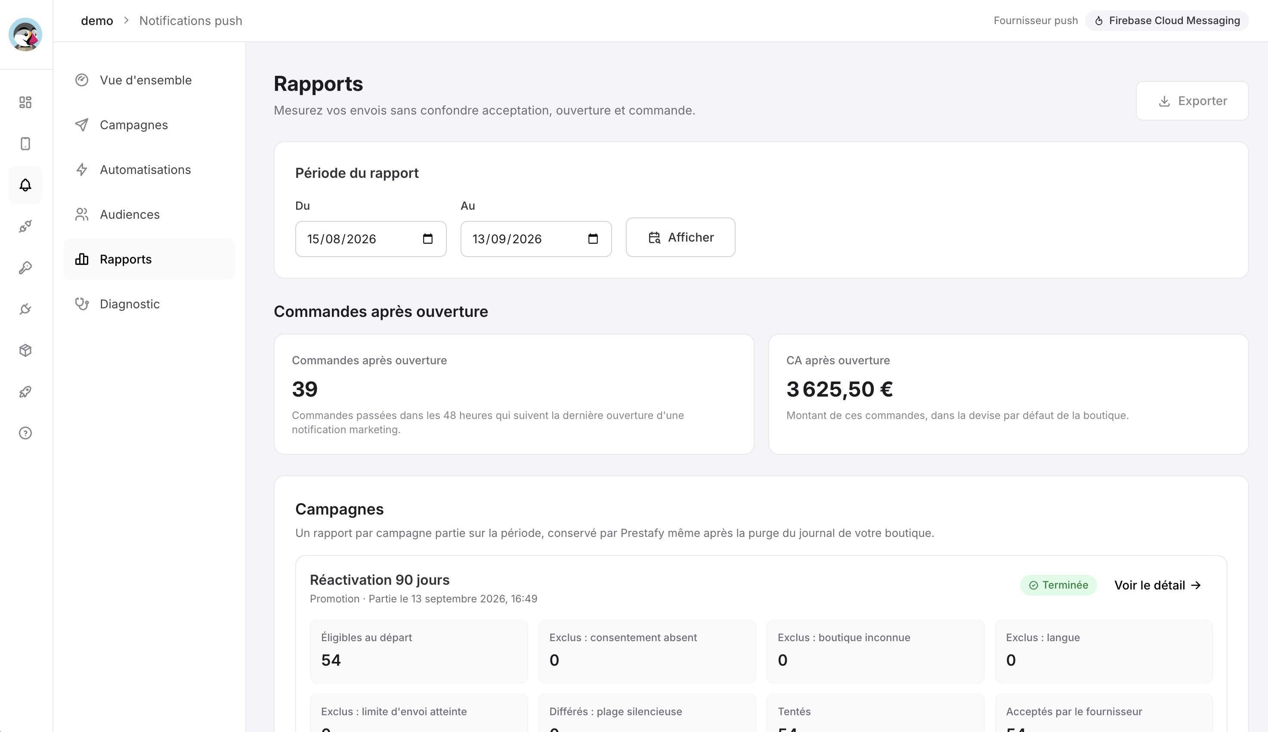The width and height of the screenshot is (1268, 732).
Task: Click the Notifications push breadcrumb
Action: [x=191, y=21]
